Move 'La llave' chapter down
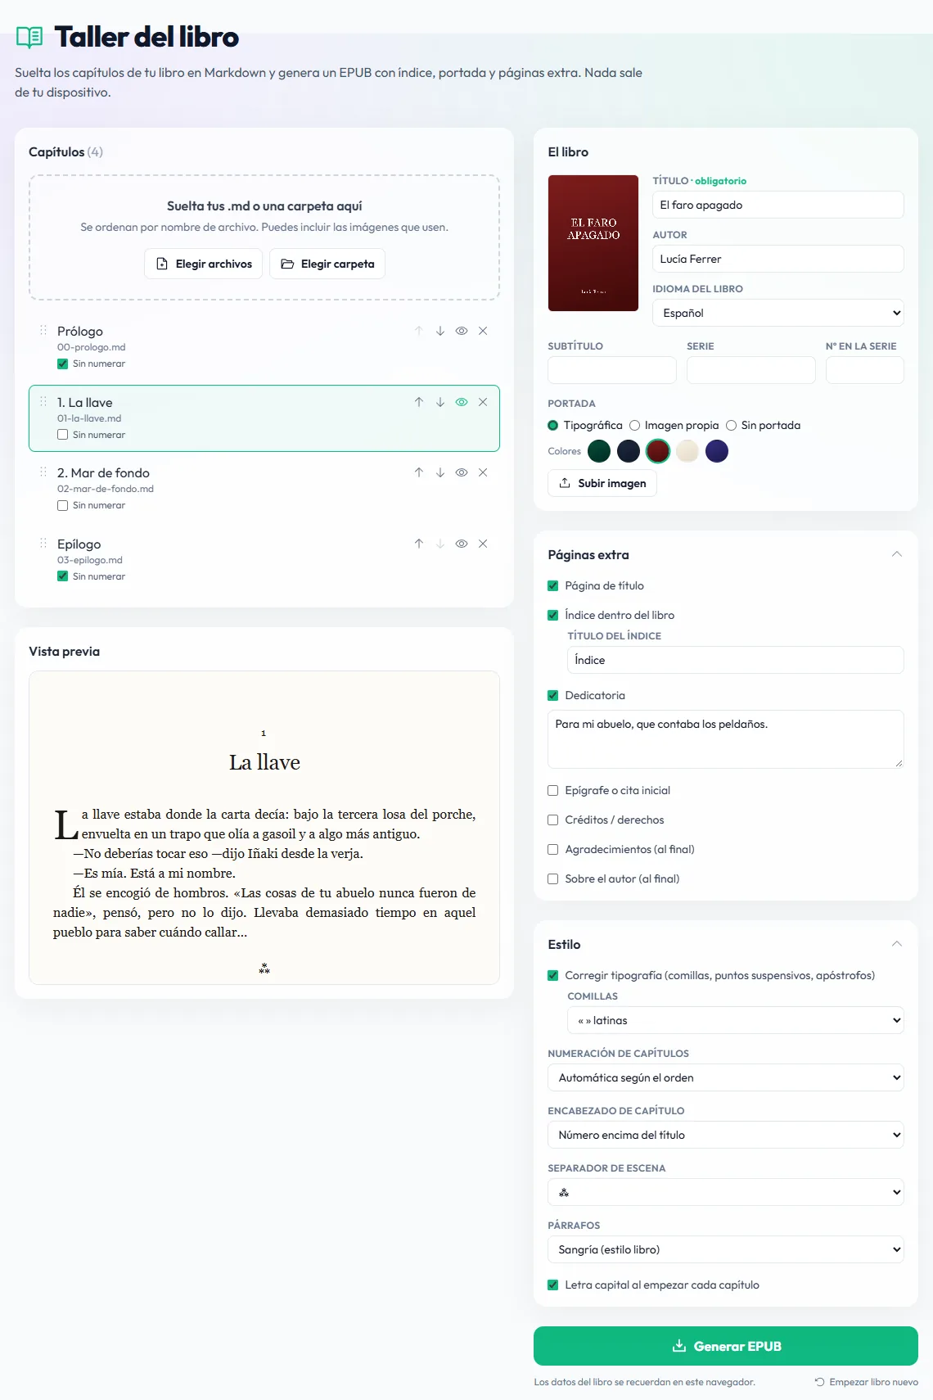Image resolution: width=933 pixels, height=1400 pixels. pos(440,402)
